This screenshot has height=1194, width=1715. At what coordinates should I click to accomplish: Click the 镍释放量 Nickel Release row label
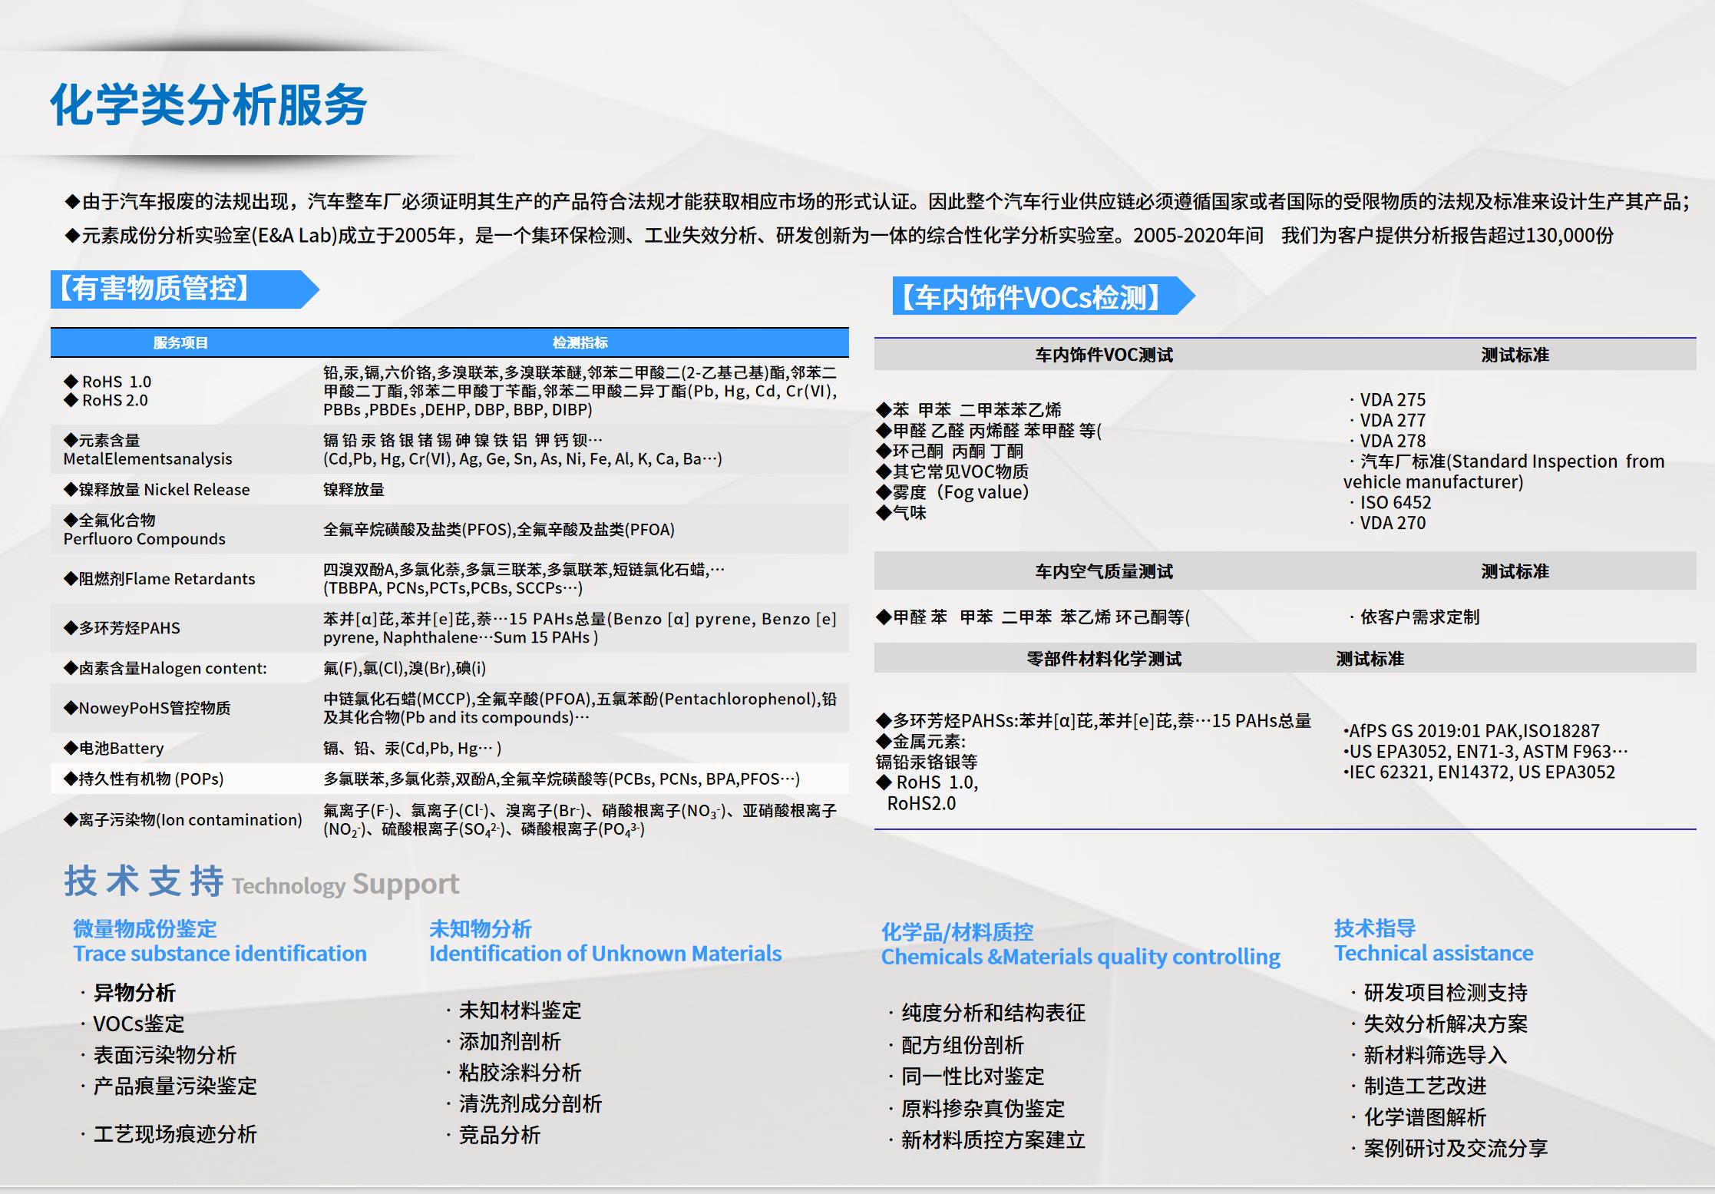coord(157,489)
